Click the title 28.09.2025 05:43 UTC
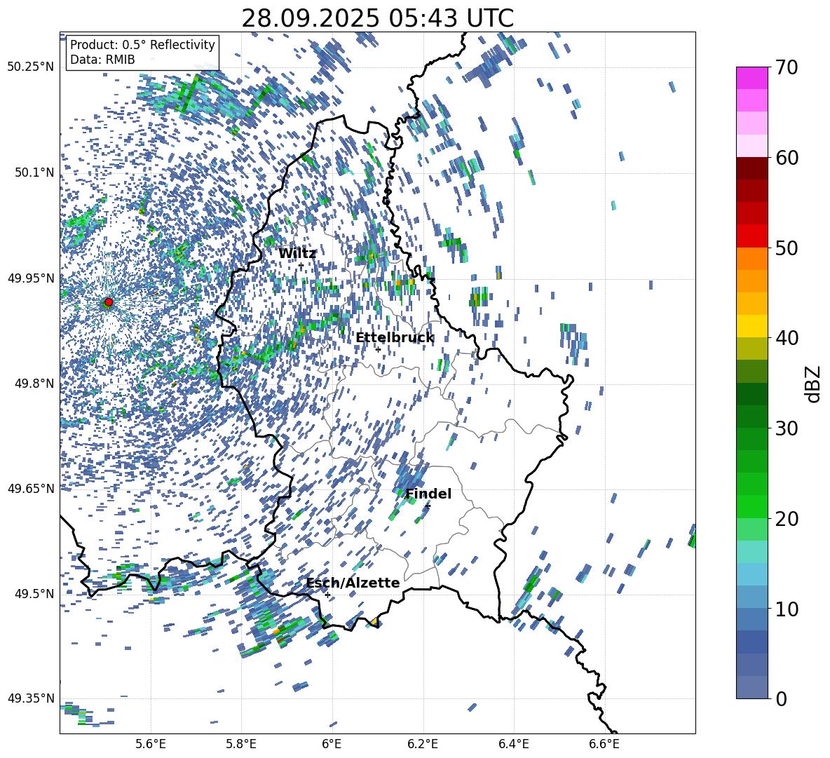This screenshot has width=830, height=758. [x=377, y=18]
